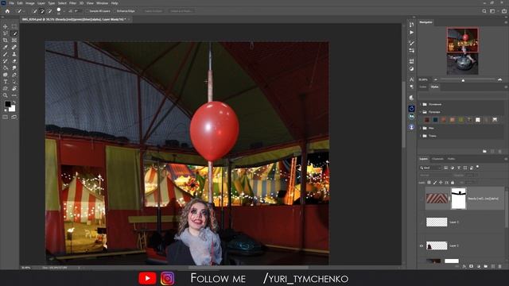The width and height of the screenshot is (509, 286).
Task: Select the Brush tool
Action: pos(6,54)
